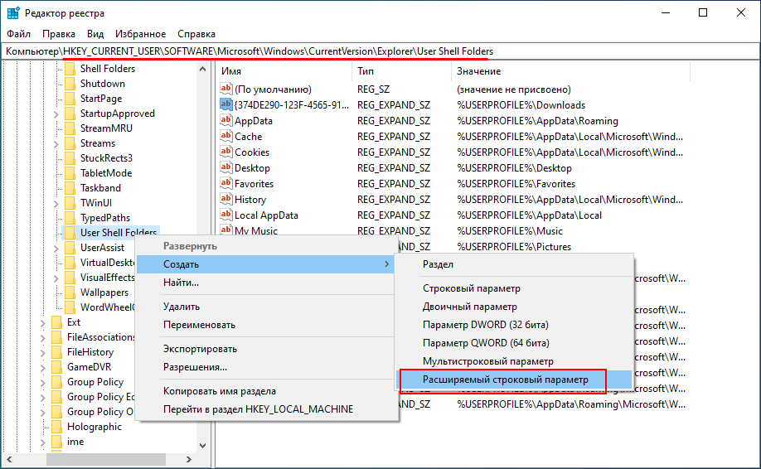Click the value icon of the {374DE290-123F-4565-91... entry
The image size is (761, 469).
point(225,104)
